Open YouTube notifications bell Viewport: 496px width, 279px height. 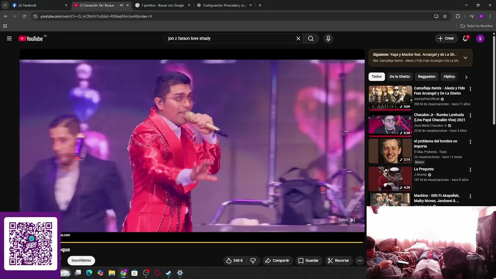[465, 38]
